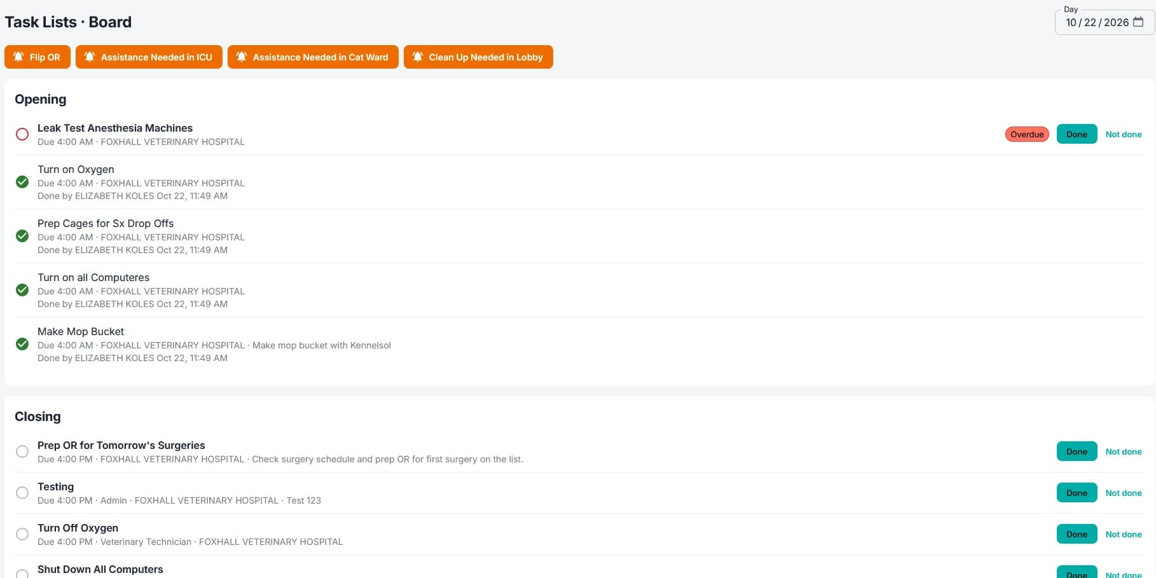Mark Leak Test Anesthesia Machines Not done

(x=1124, y=134)
